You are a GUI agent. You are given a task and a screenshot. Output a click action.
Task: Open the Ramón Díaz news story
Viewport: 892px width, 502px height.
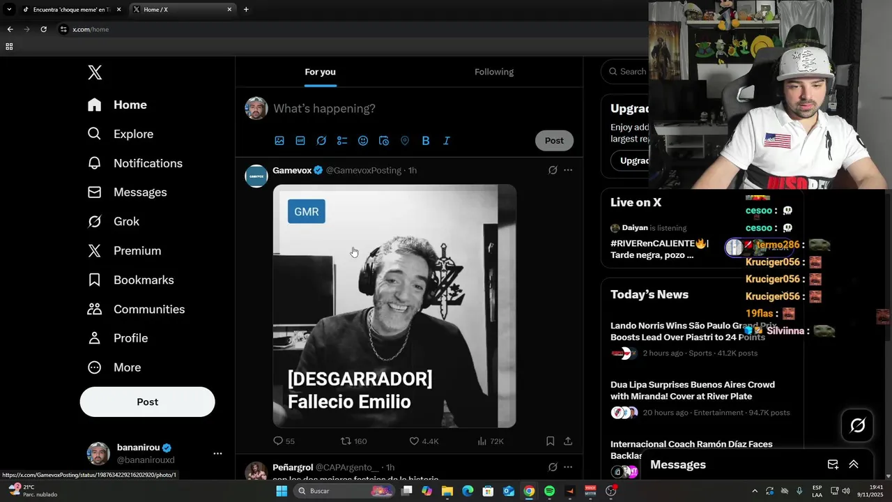pos(691,450)
